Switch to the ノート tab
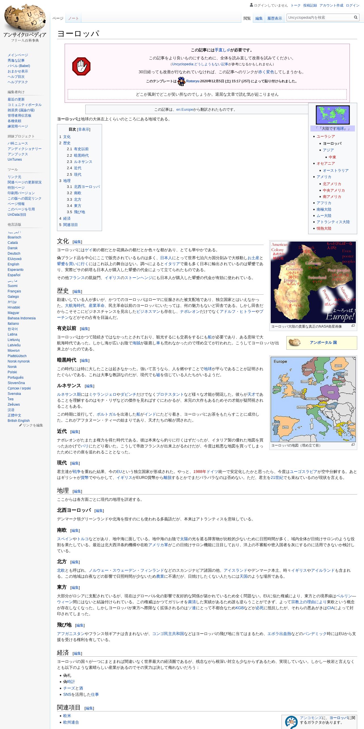The width and height of the screenshot is (364, 729). coord(73,18)
